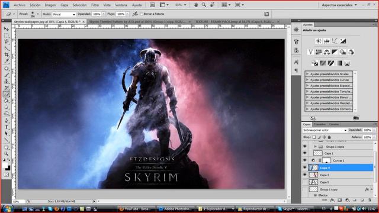Enable the Borrar a historia checkbox
Image resolution: width=379 pixels, height=213 pixels.
tap(142, 14)
